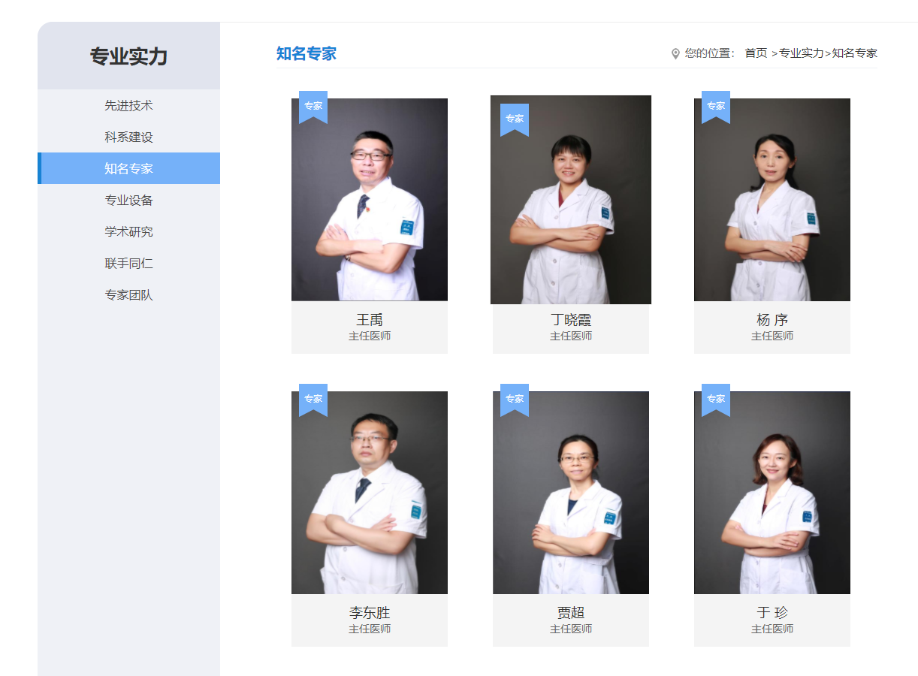Click the 主任医师 title under 王禹
918x676 pixels.
pyautogui.click(x=370, y=336)
